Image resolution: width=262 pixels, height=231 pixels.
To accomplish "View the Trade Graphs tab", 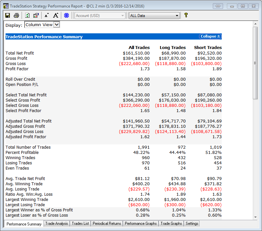I will (x=171, y=223).
